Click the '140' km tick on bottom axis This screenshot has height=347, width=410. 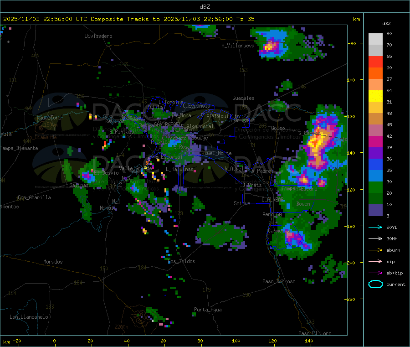point(309,341)
